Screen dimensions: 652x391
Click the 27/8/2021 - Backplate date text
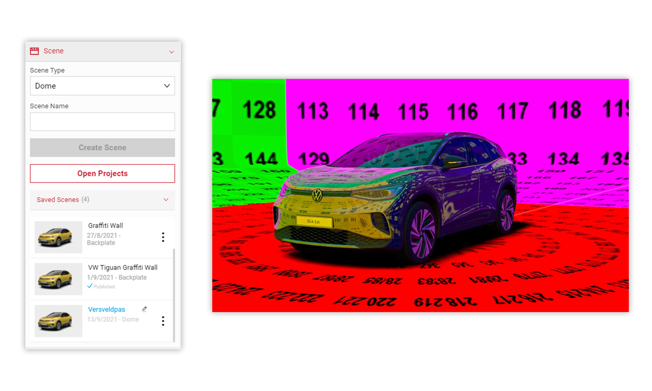pyautogui.click(x=104, y=239)
